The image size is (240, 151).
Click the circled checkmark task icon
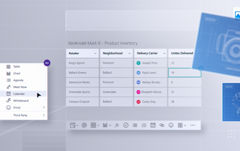(x=126, y=125)
